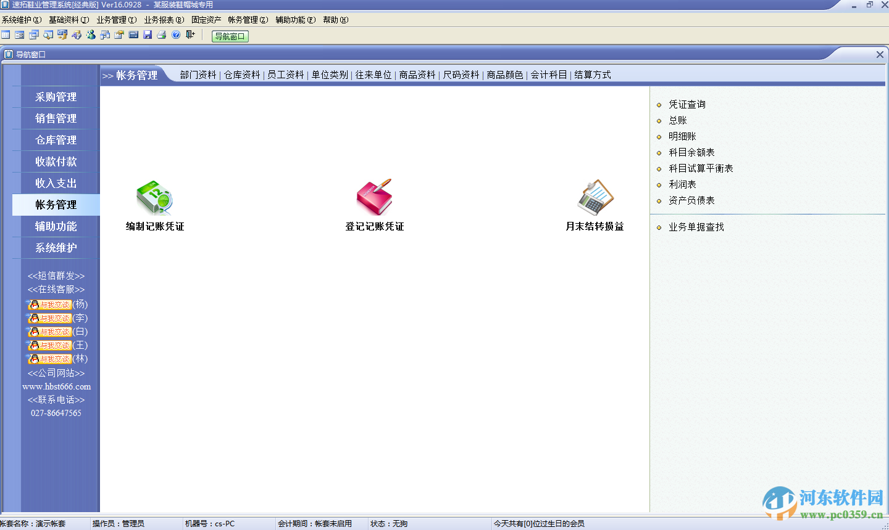Open 利润表 in right panel
This screenshot has height=530, width=889.
tap(682, 184)
